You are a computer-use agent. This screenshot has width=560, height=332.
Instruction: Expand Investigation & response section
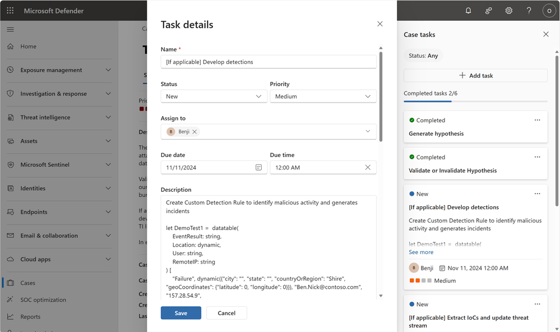coord(108,94)
